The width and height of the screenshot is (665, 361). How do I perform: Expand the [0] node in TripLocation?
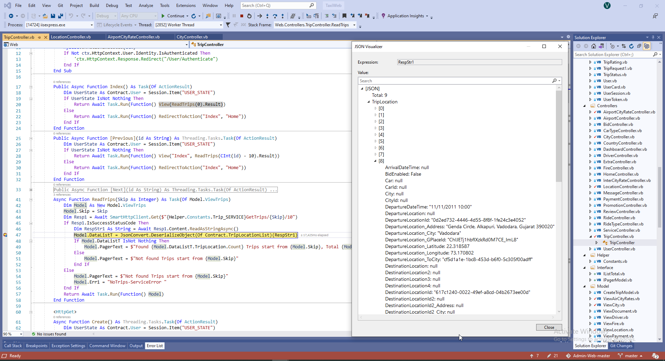[375, 109]
